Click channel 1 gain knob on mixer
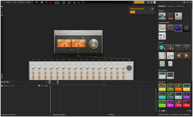 click(x=33, y=67)
